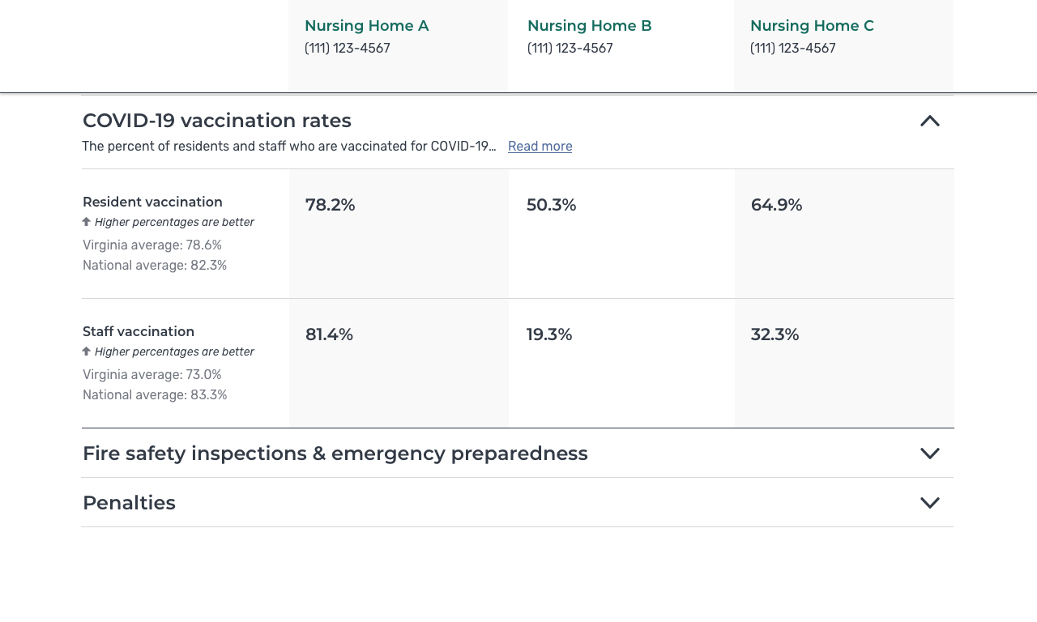Click the Fire safety inspections heading text
Viewport: 1037px width, 622px height.
tap(335, 454)
